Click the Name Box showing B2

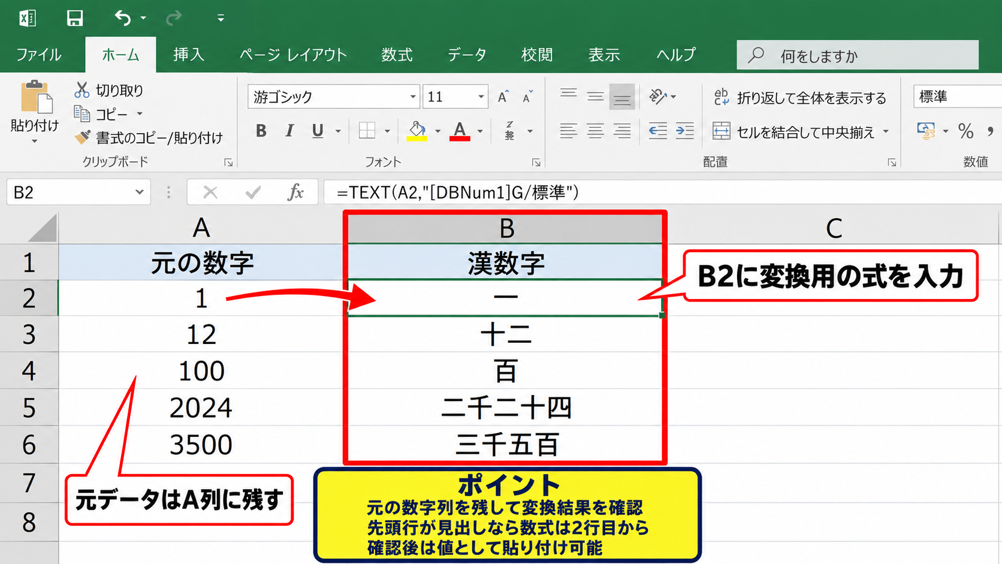click(79, 192)
